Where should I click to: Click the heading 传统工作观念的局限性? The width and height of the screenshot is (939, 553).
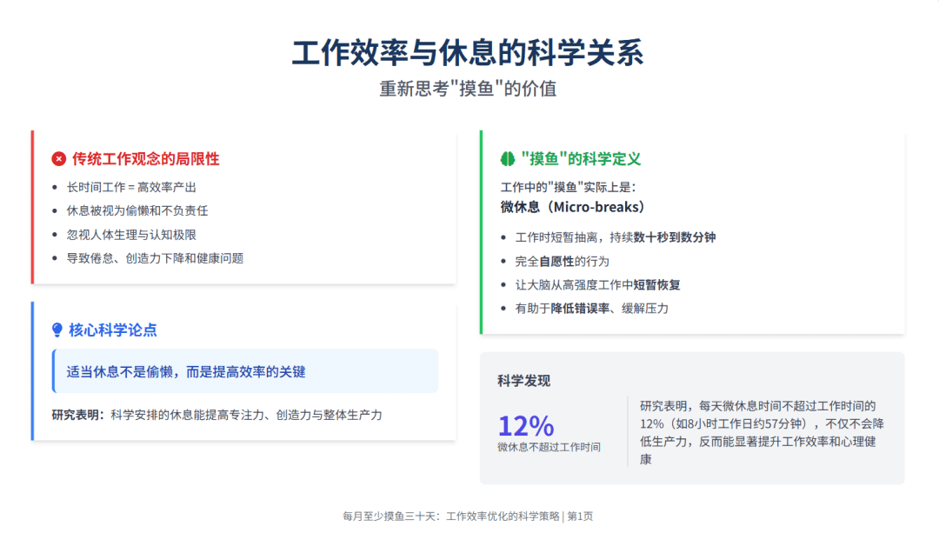145,159
